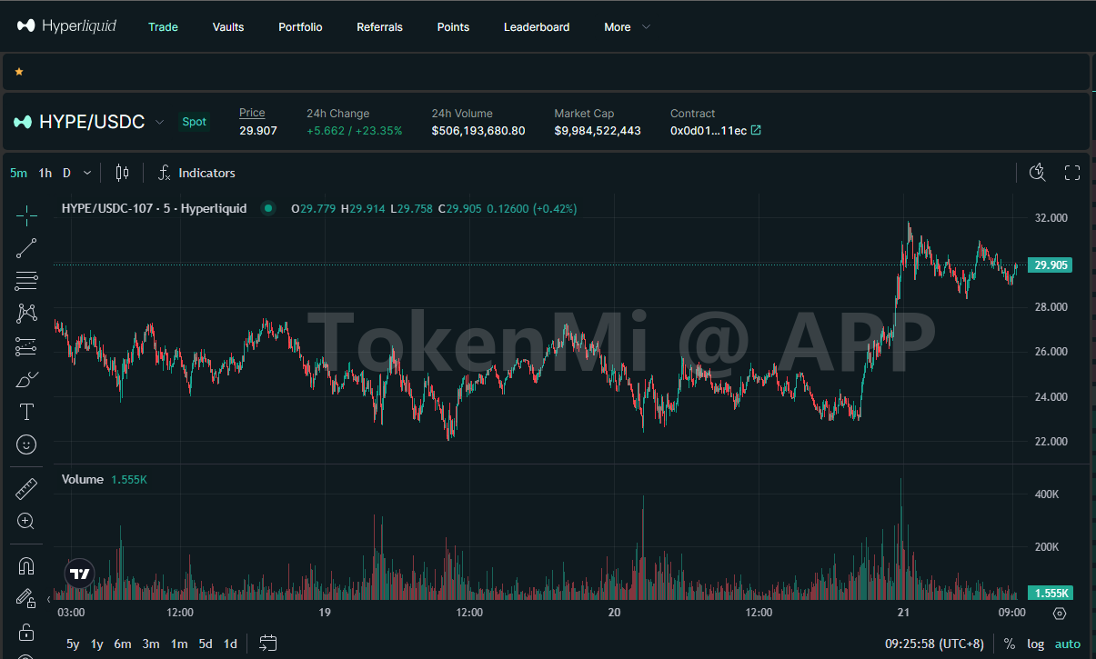Click the 29.905 current price label
Screen dimensions: 1096x659
(1050, 265)
